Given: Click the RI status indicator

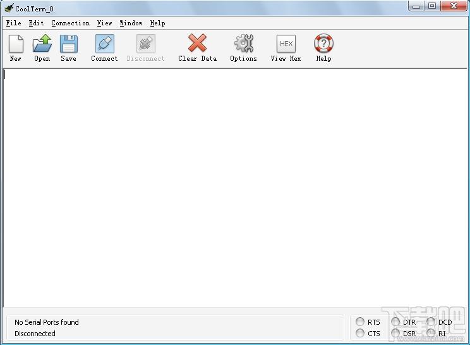Looking at the screenshot, I should click(431, 333).
